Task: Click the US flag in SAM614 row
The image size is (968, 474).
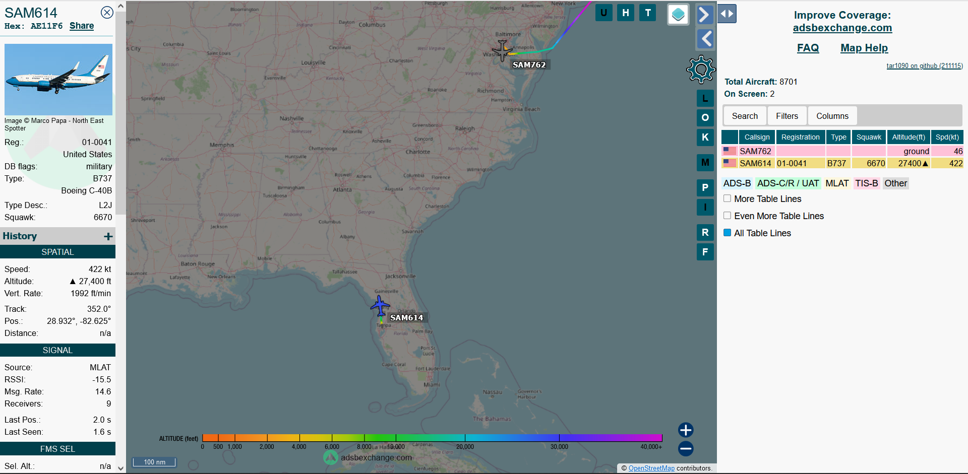Action: (x=730, y=163)
